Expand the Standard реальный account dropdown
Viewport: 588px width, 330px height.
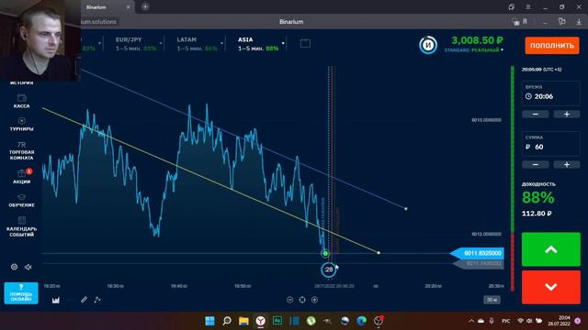pos(474,49)
